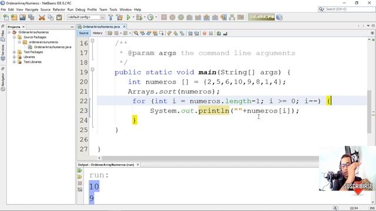Screen dimensions: 376x211
Task: Click the Comment editor toolbar icon
Action: (x=219, y=33)
